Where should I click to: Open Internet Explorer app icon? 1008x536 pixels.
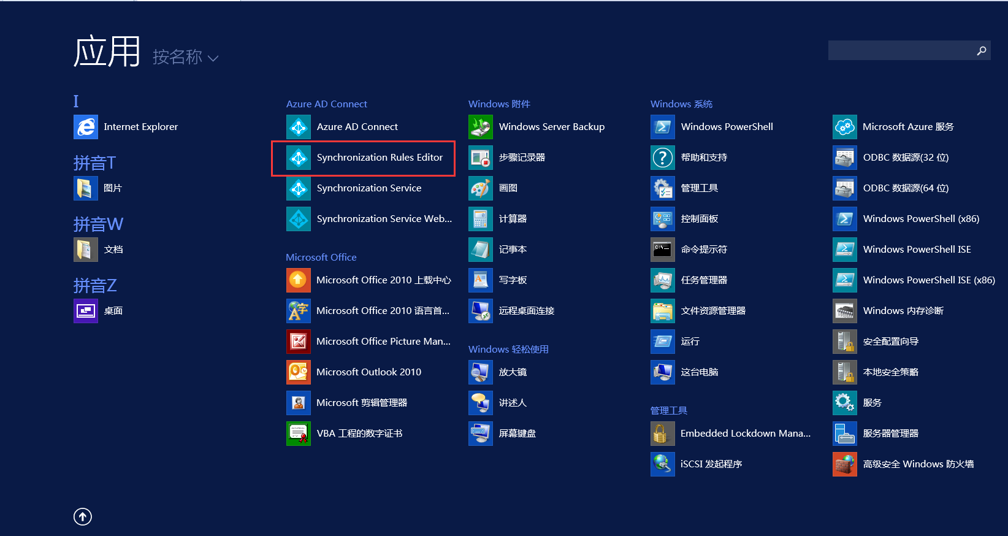point(86,127)
